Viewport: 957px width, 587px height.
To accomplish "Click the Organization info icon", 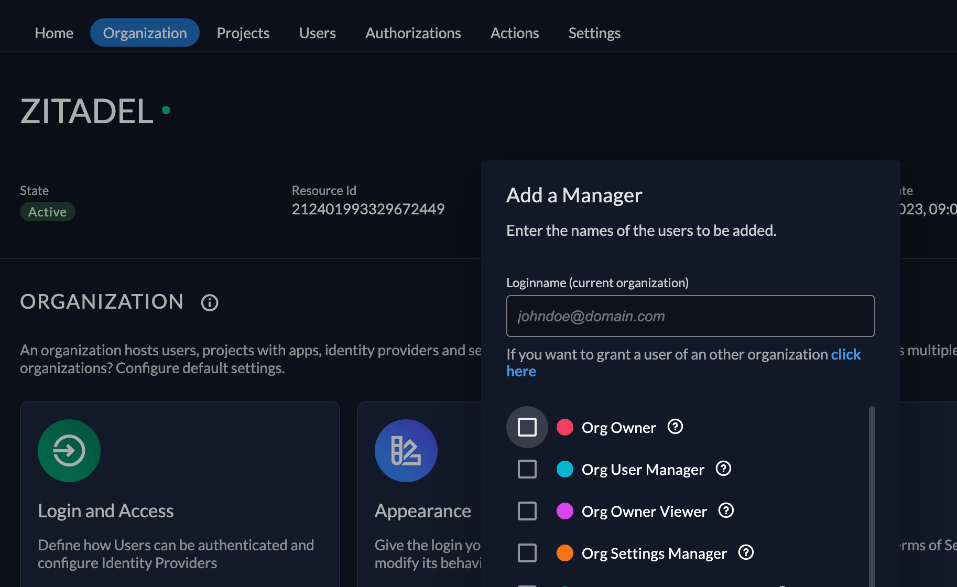I will [x=210, y=302].
